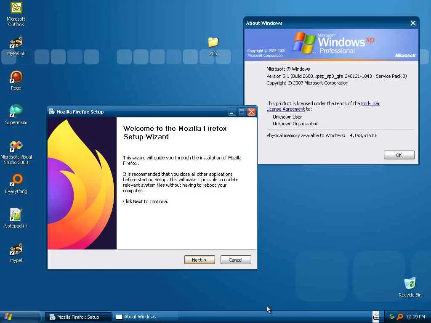Screen dimensions: 431x323
Task: Close the Mozilla Firefox Setup window
Action: coord(251,112)
